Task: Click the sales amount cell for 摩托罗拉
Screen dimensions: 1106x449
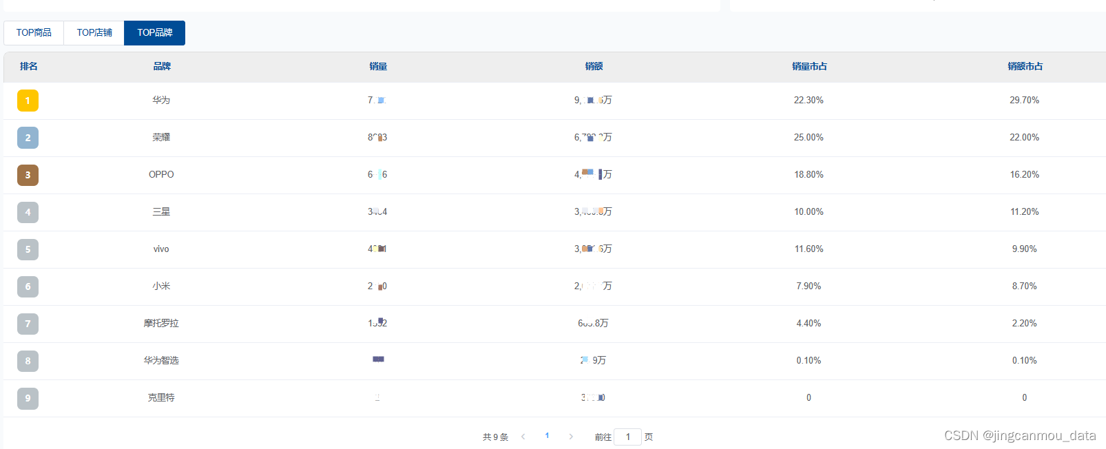Action: (x=593, y=324)
